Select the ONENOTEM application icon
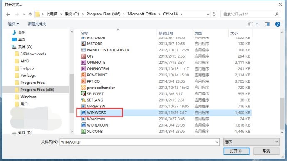 pos(83,68)
